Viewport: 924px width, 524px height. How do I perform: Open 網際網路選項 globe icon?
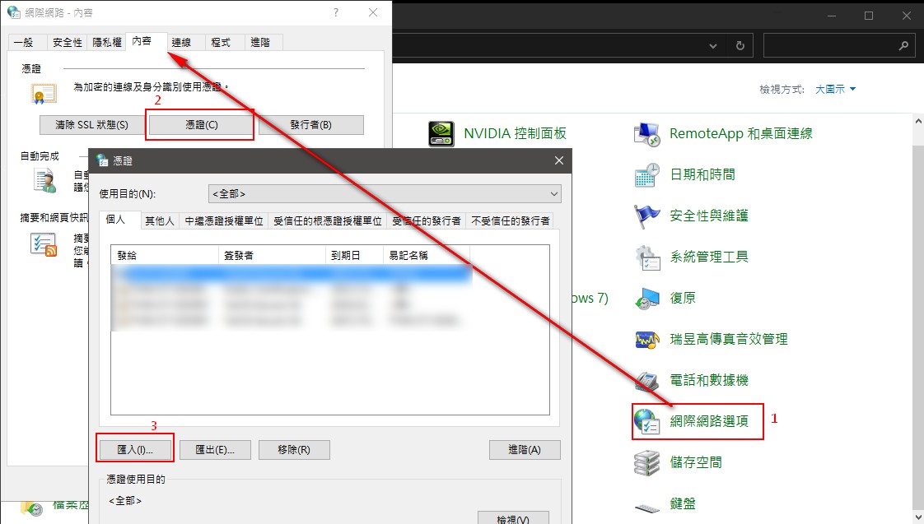point(648,421)
